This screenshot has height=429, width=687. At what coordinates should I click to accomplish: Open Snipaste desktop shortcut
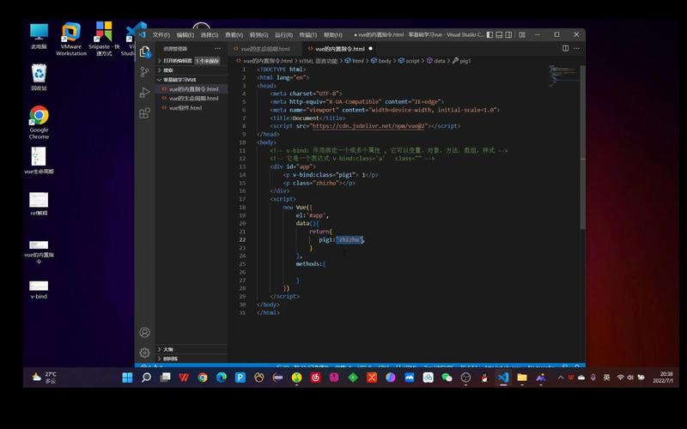click(104, 39)
